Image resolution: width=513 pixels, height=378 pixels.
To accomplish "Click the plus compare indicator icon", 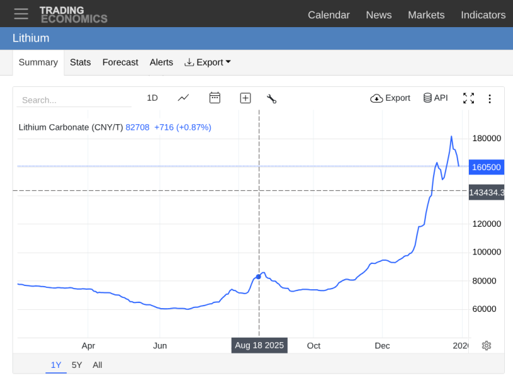I will [245, 98].
